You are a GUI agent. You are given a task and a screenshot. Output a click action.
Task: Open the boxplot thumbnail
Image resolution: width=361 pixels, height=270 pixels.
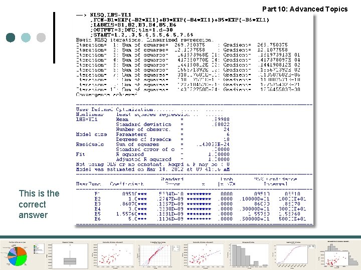click(x=68, y=255)
